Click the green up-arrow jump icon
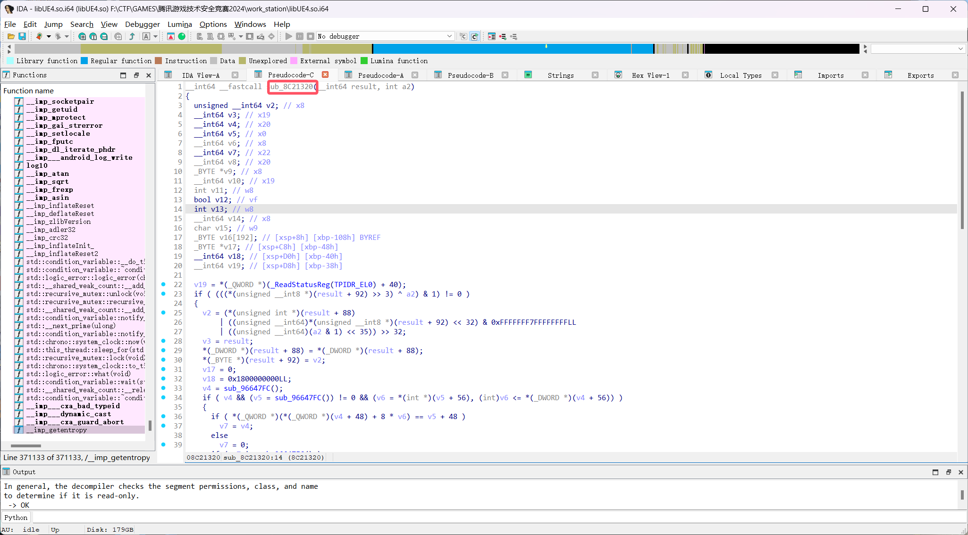 (132, 36)
